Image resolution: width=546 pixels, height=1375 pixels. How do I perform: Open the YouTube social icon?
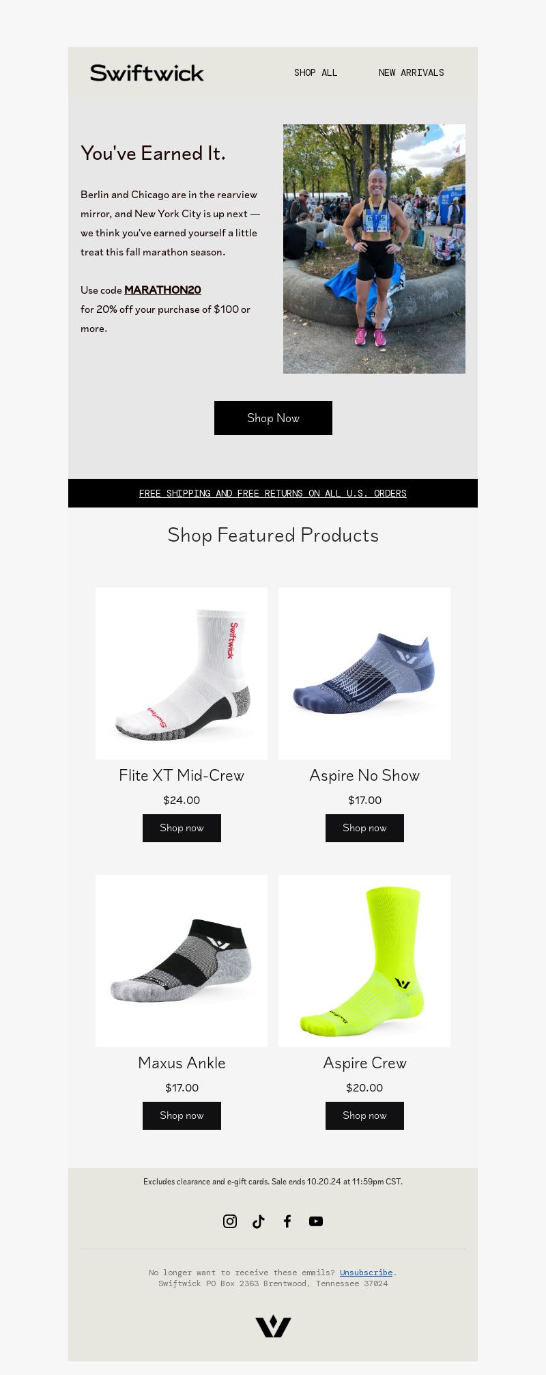tap(316, 1221)
